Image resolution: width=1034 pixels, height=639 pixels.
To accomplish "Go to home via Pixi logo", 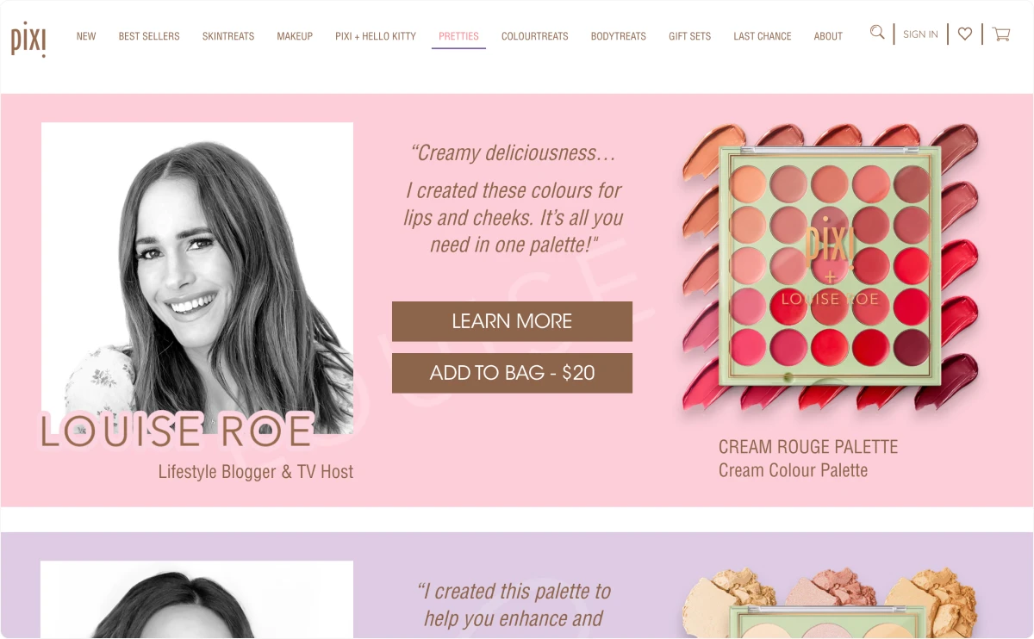I will [28, 39].
